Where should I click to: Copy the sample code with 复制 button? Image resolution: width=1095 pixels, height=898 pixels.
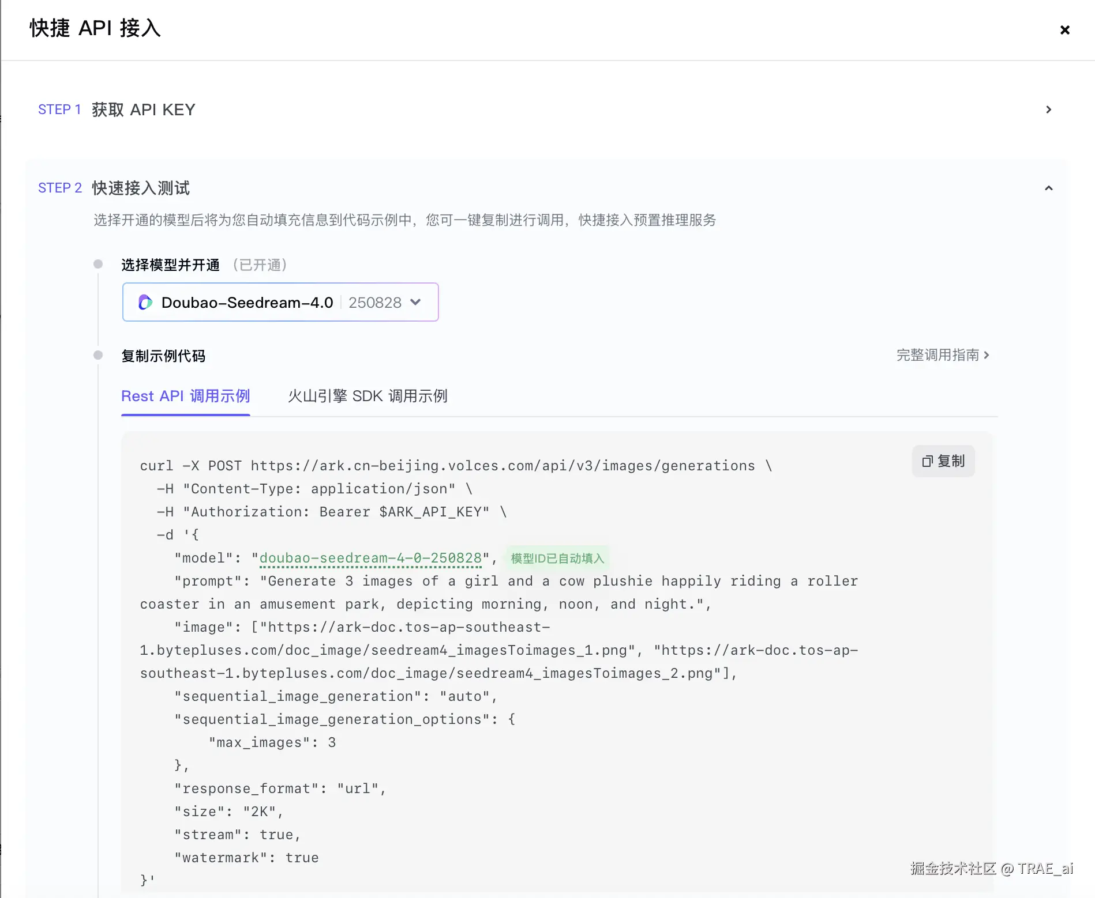[x=943, y=461]
